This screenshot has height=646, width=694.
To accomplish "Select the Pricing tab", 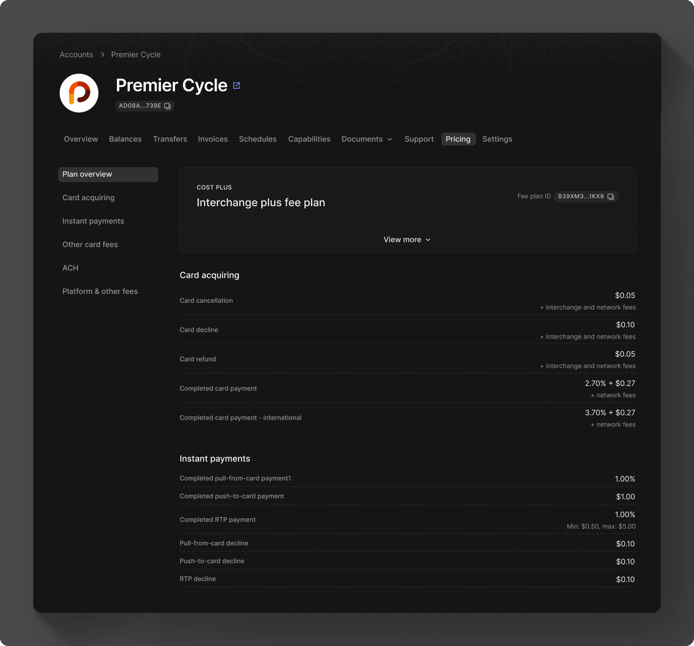I will [458, 139].
